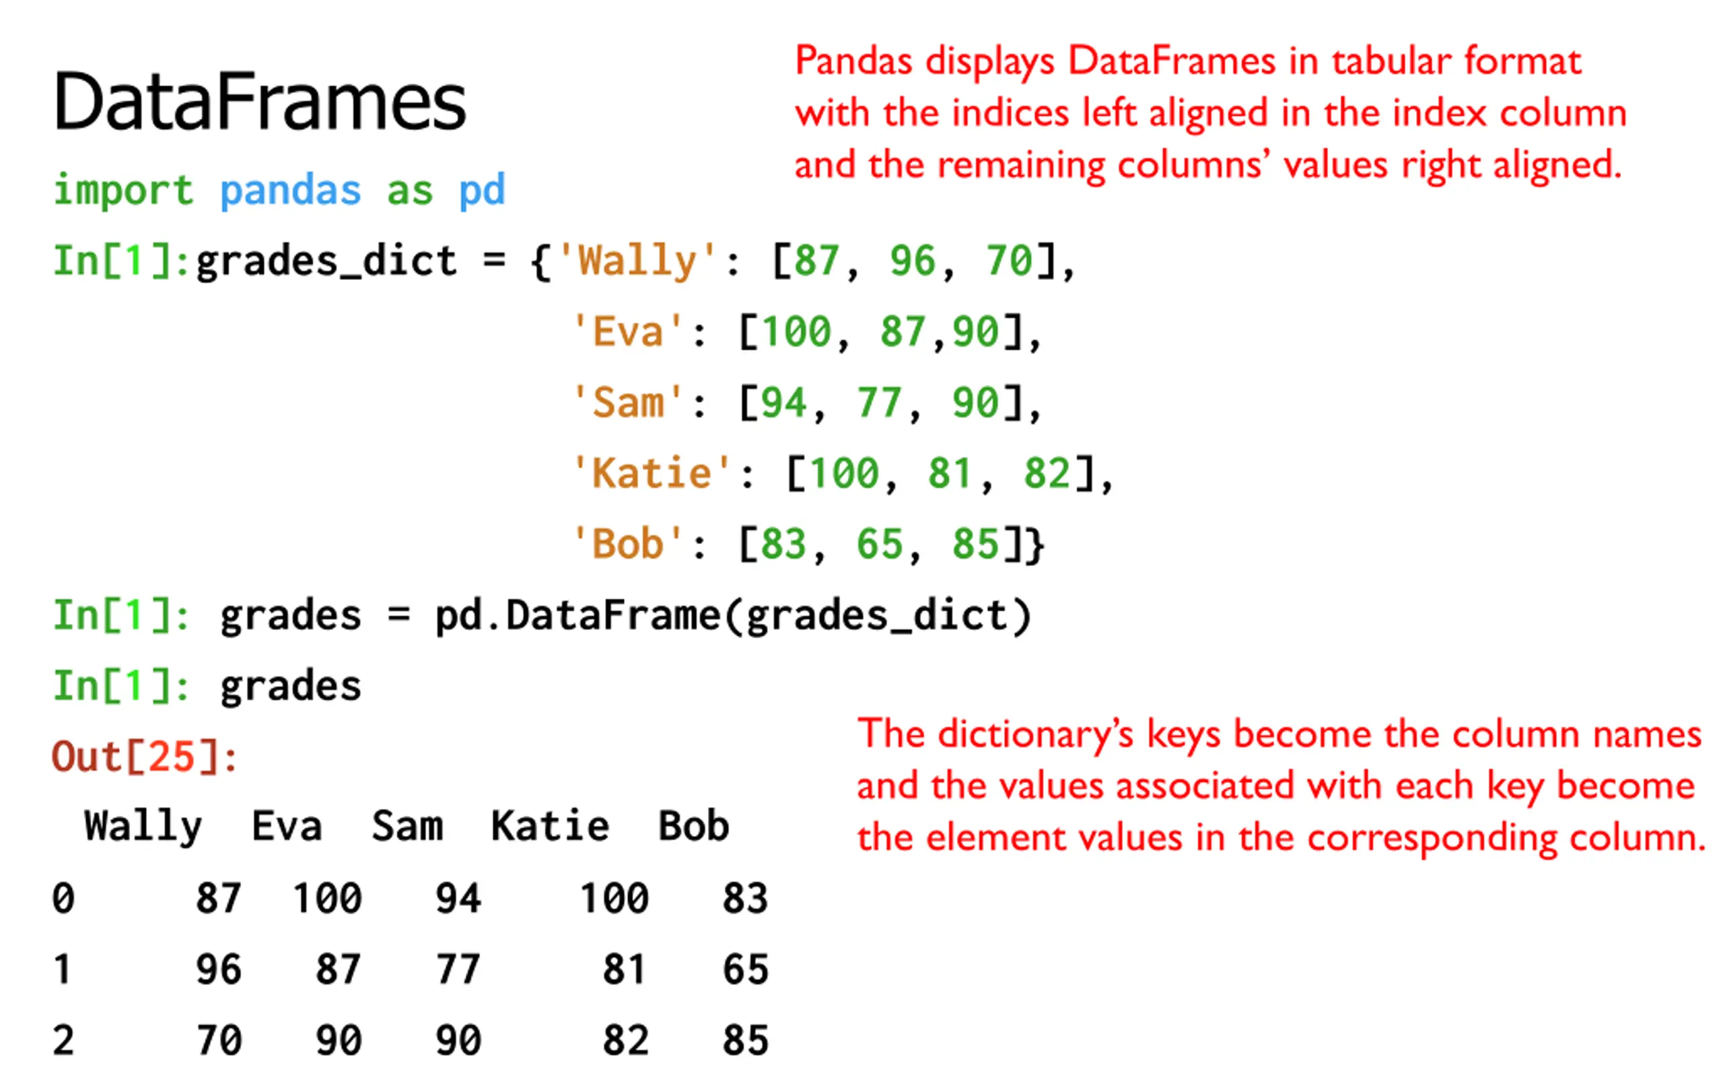Click 70 in the Wally list
The width and height of the screenshot is (1723, 1077).
(1009, 260)
